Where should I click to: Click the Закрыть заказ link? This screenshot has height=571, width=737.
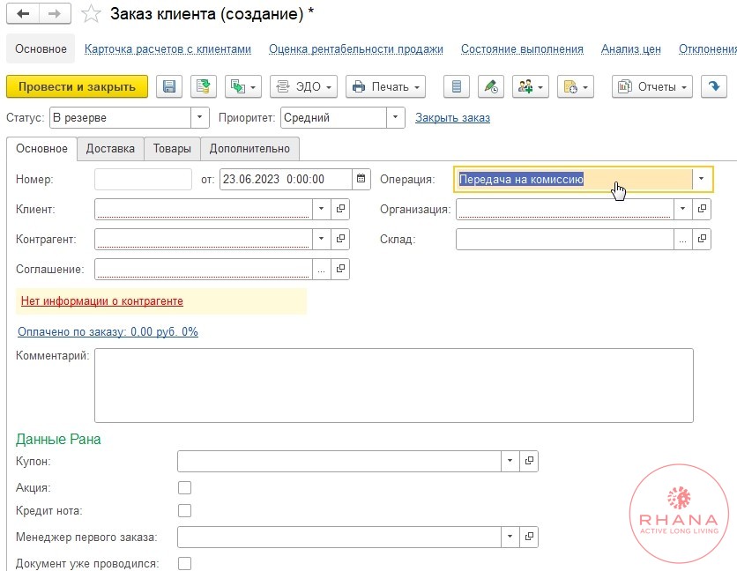coord(452,117)
